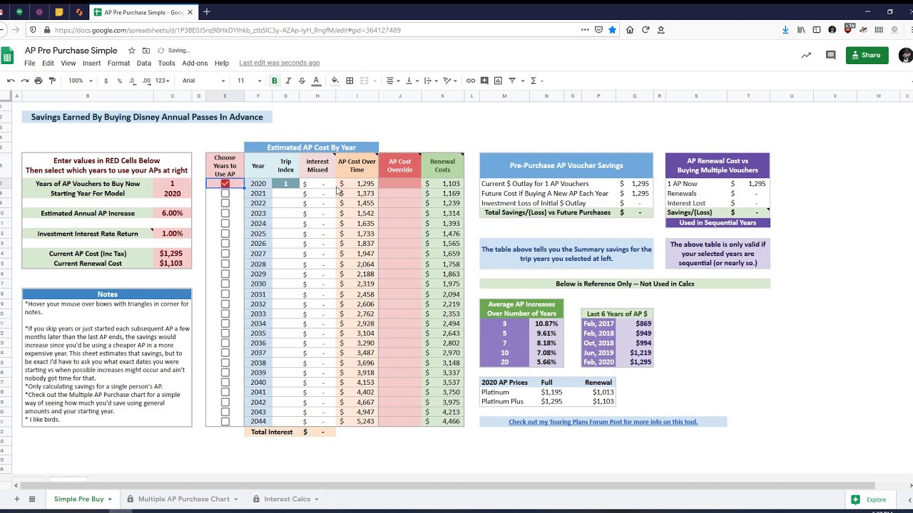Open Simple Pre Buy tab options arrow
The height and width of the screenshot is (513, 913).
coord(110,499)
